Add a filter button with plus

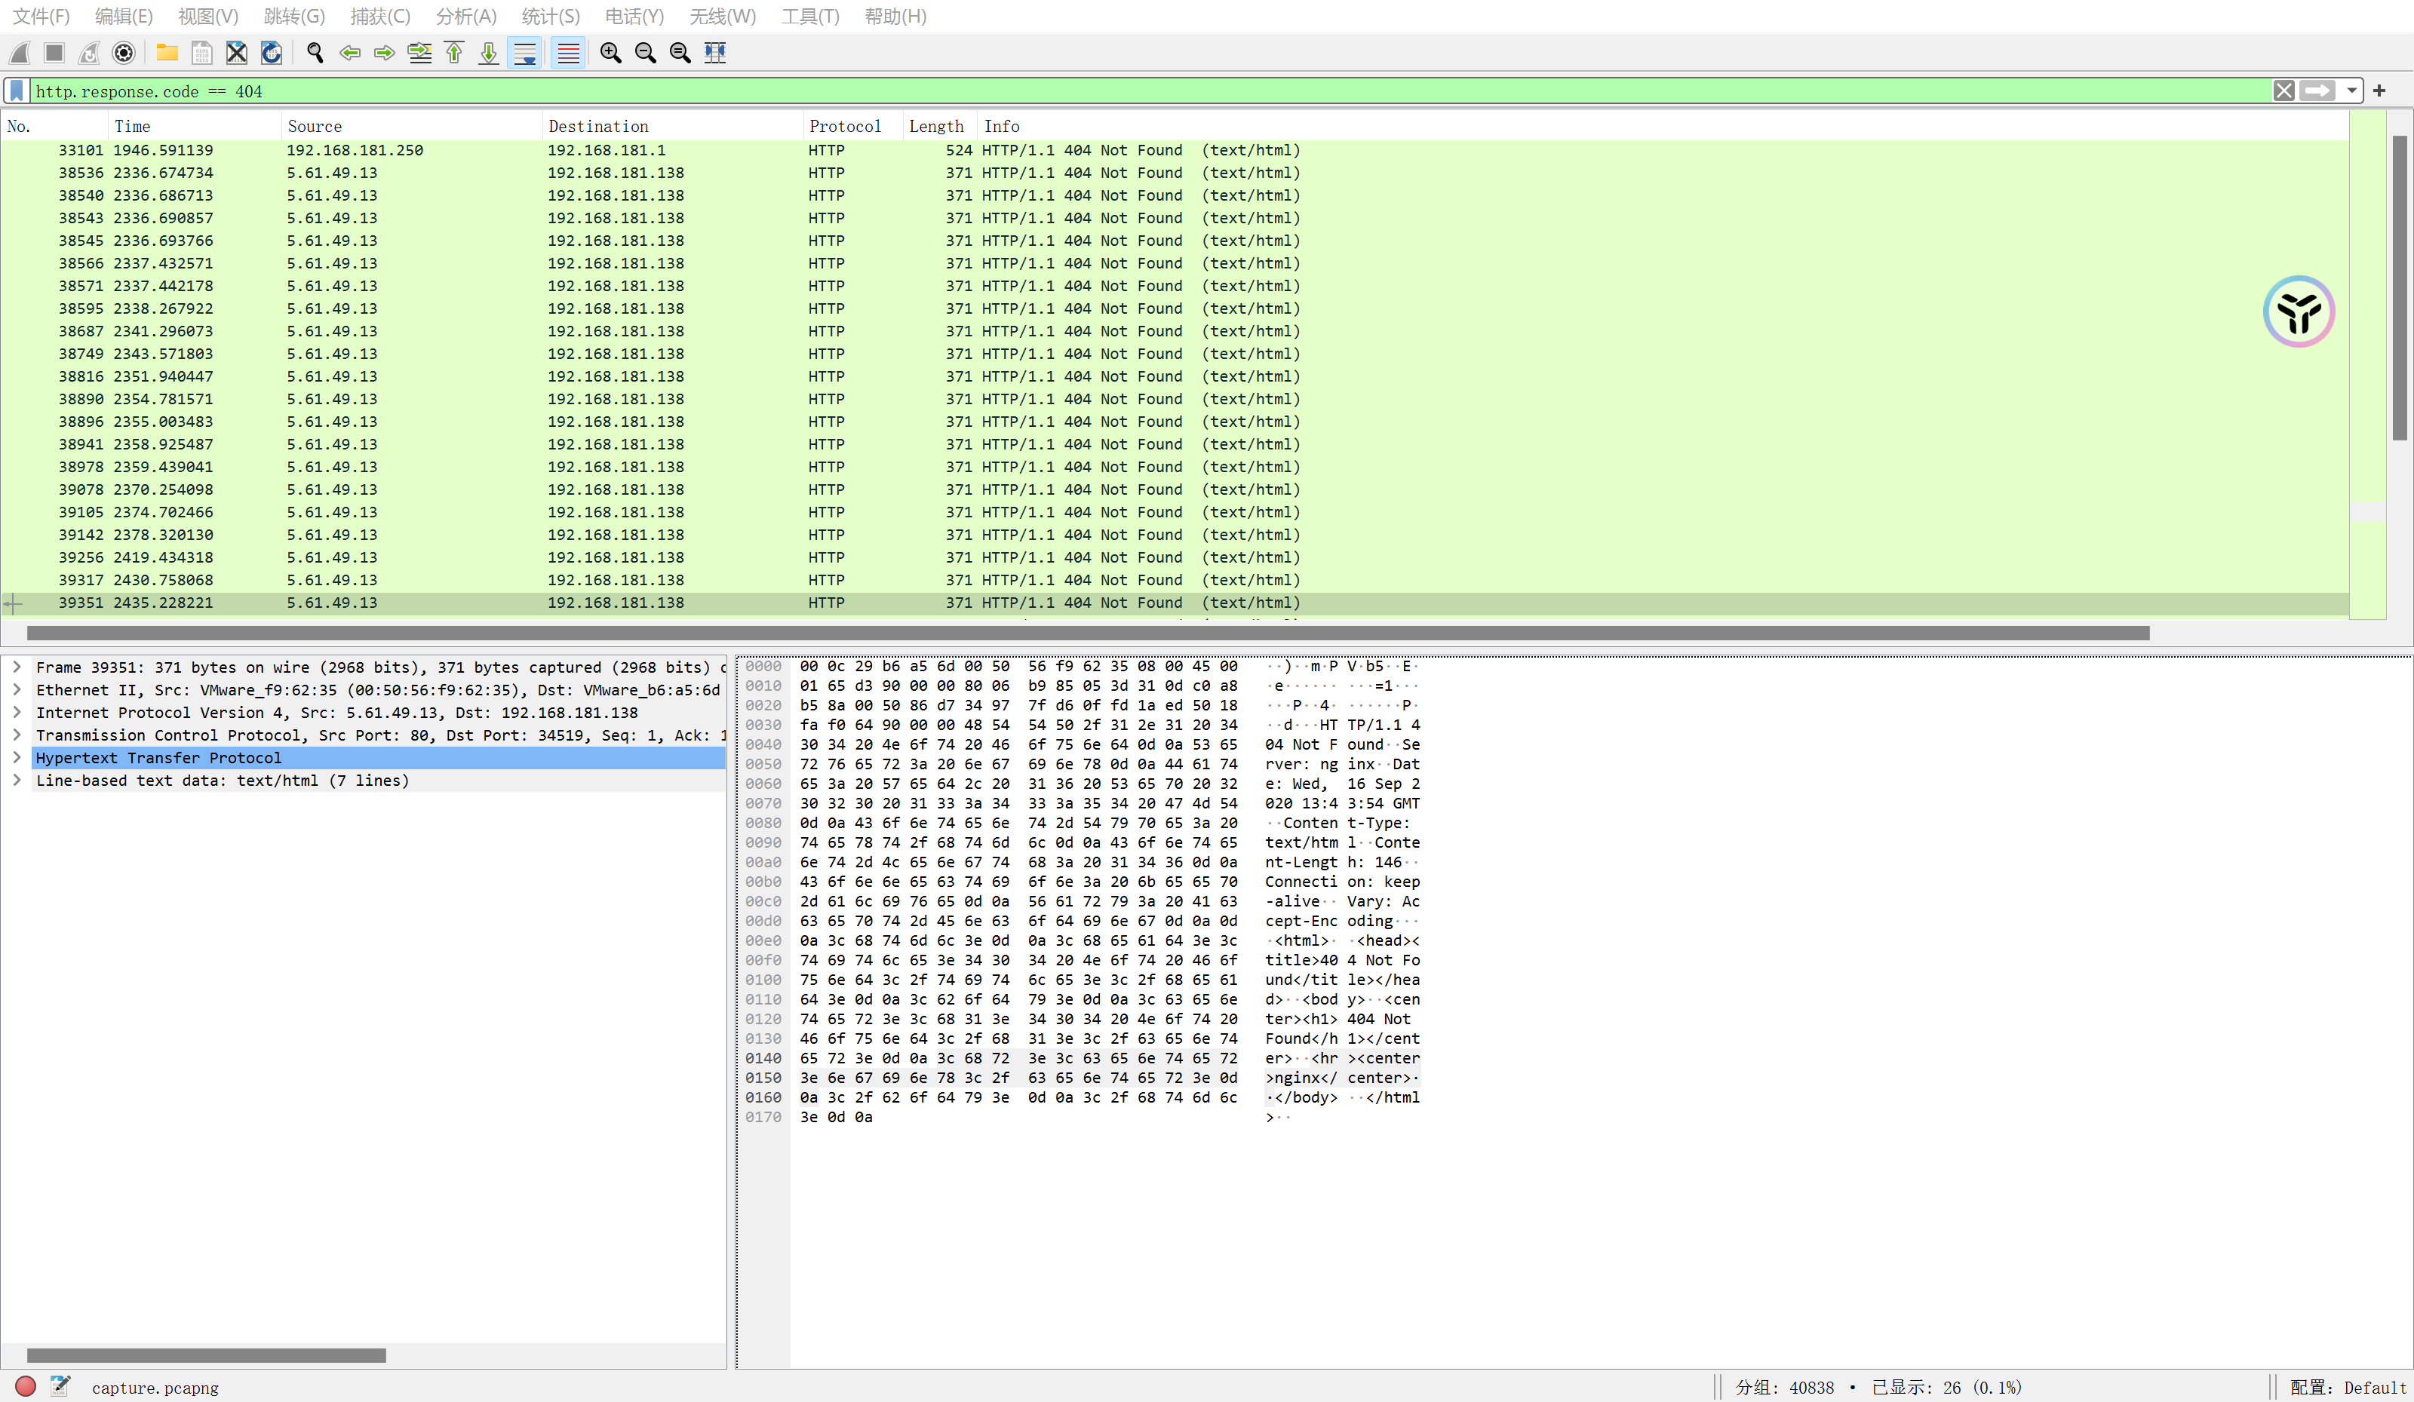[2379, 91]
